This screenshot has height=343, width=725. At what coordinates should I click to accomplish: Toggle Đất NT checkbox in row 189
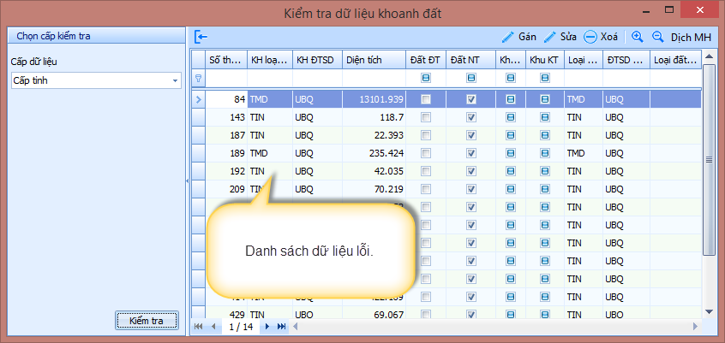point(470,153)
